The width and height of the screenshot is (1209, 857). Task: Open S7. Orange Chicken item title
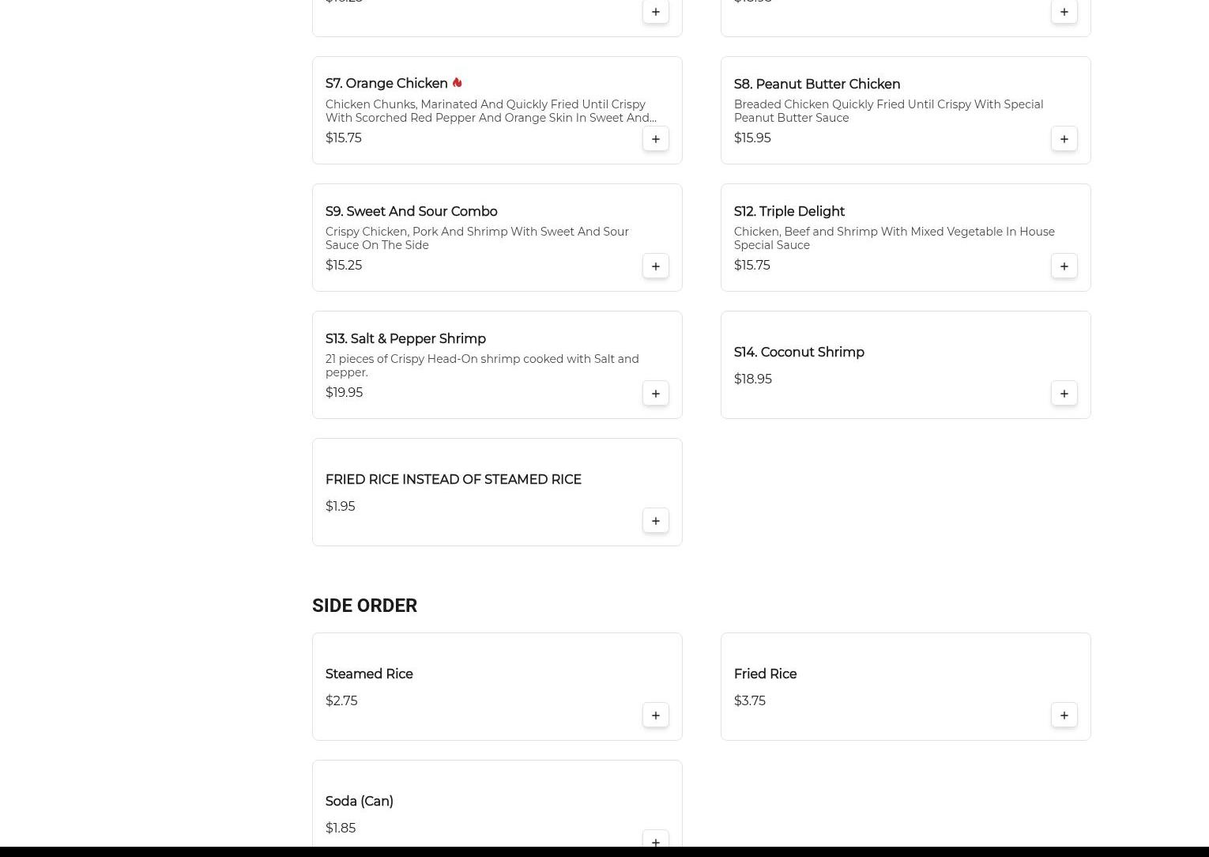[x=386, y=84]
